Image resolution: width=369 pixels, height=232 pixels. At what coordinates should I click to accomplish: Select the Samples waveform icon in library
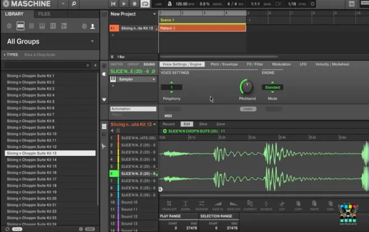(64, 26)
